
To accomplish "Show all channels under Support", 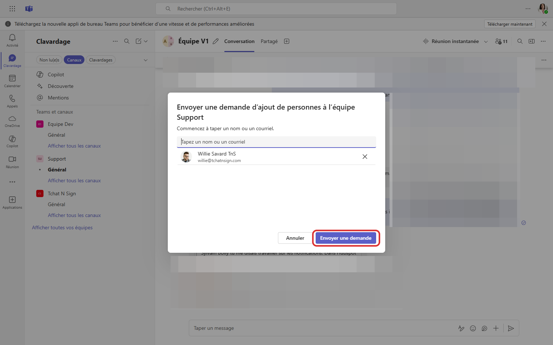I will [74, 180].
